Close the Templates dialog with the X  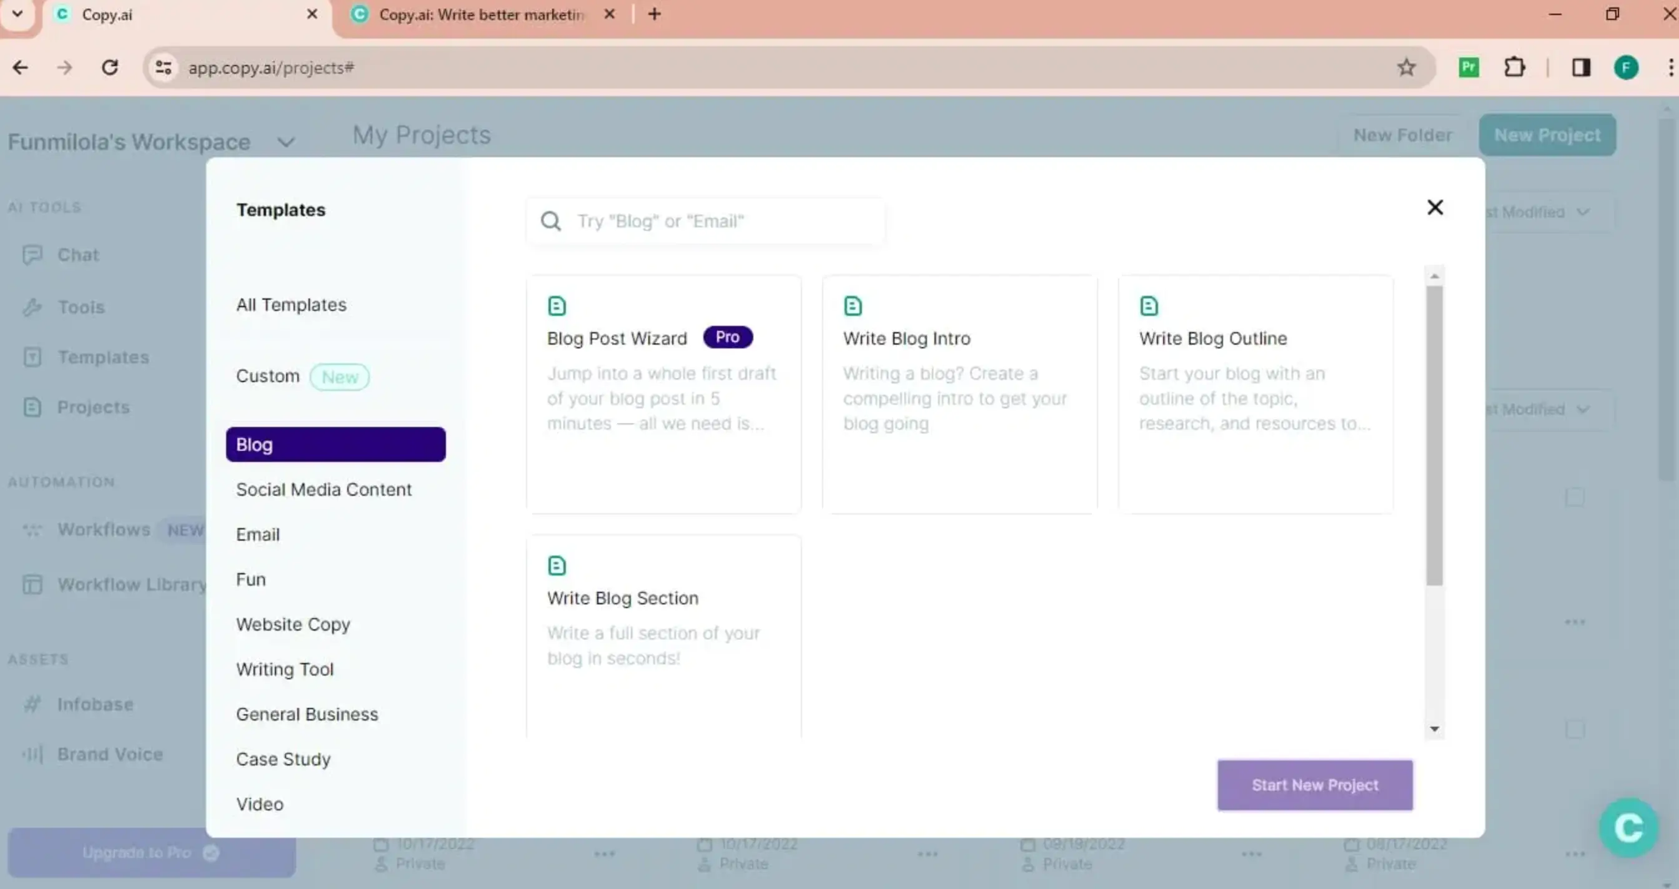1435,207
